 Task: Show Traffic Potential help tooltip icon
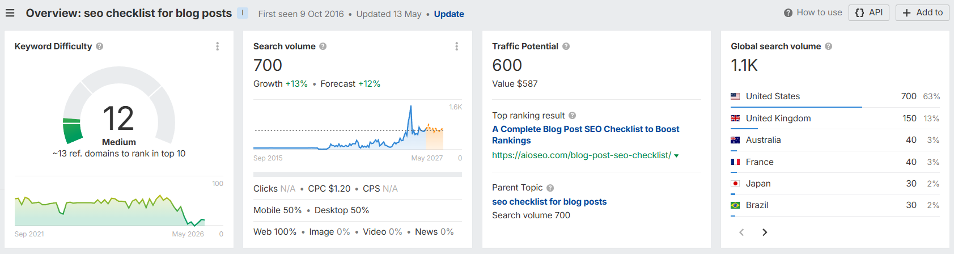click(566, 46)
